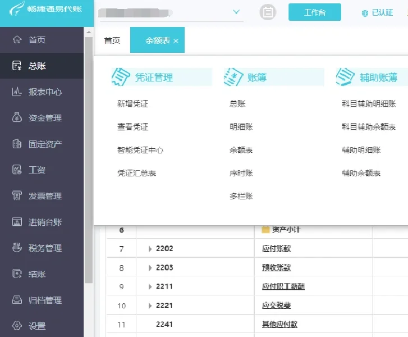Open 辅助明细账 entry
Viewport: 408px width, 337px height.
click(x=361, y=150)
